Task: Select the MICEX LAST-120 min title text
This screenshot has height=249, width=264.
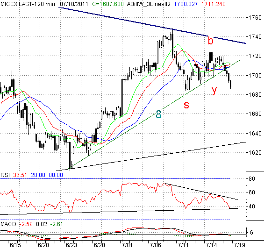Action: [x=28, y=4]
